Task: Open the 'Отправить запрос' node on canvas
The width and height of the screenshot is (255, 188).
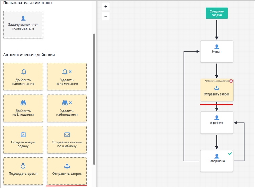Action: [216, 90]
